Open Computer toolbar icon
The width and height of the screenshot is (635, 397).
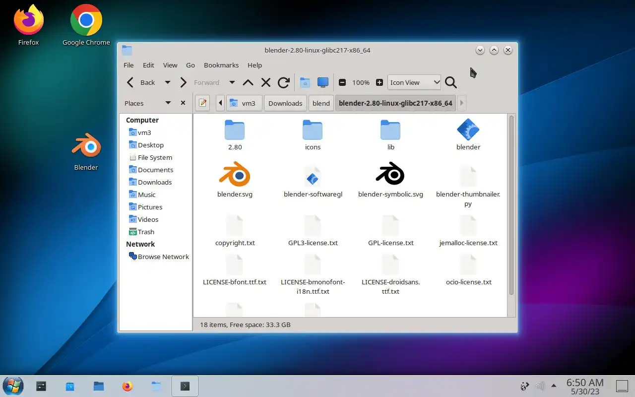pos(323,82)
